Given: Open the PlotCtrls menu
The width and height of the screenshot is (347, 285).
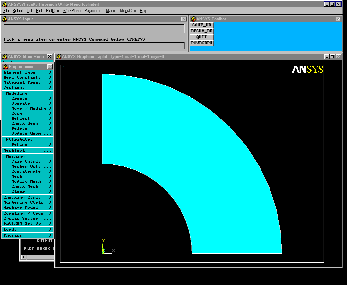Looking at the screenshot, I should 52,11.
